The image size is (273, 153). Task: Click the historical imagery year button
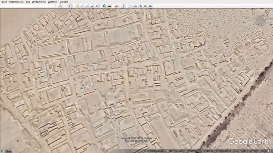click(9, 151)
